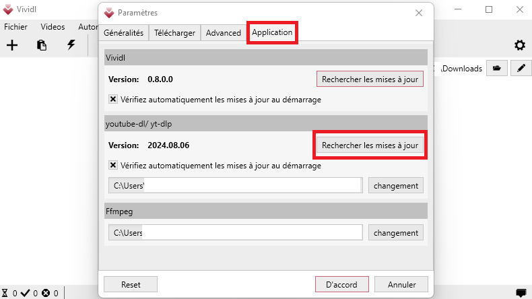Select the Application tab

[272, 32]
